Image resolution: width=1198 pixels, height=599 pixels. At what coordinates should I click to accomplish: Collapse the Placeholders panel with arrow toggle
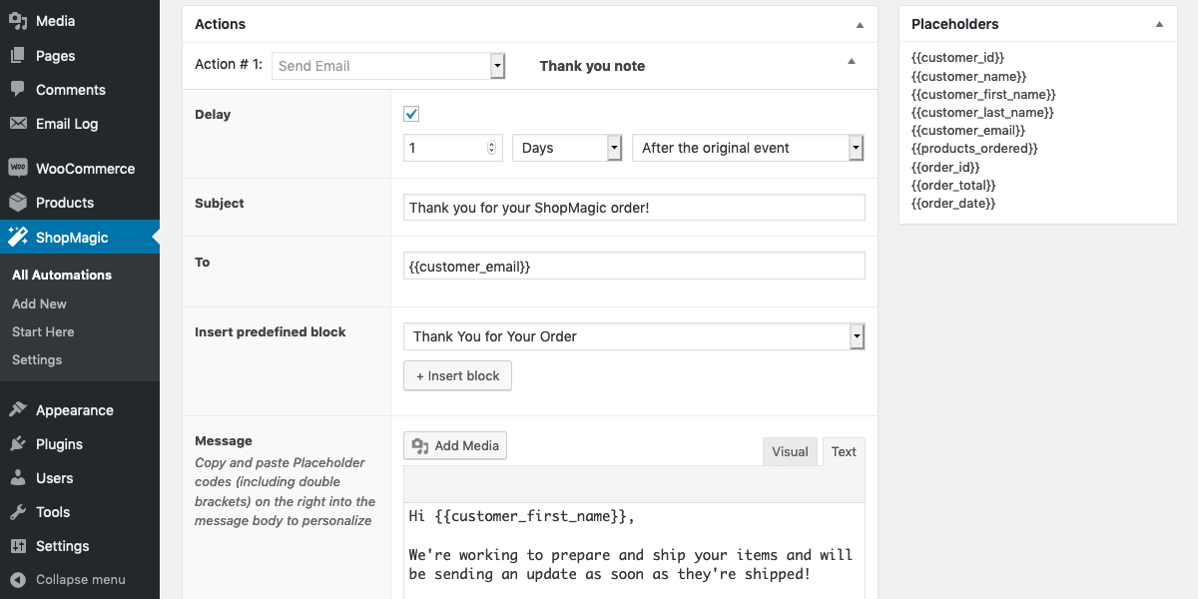[x=1159, y=24]
